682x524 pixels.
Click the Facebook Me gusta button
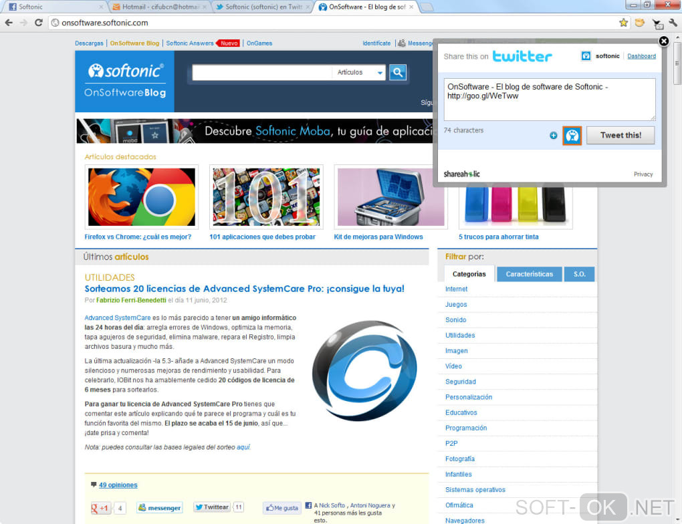(x=282, y=508)
